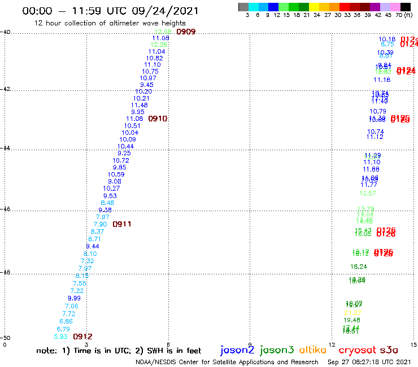Select the yellow 21.27 wave height
The height and width of the screenshot is (367, 418).
coord(352,313)
